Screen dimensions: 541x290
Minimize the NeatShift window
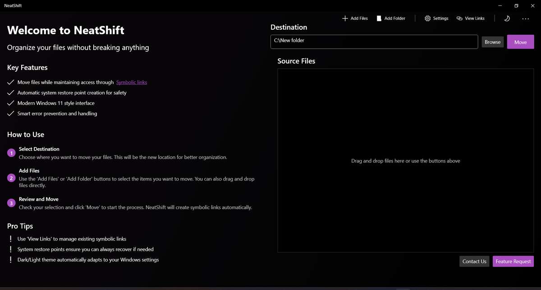pos(500,6)
